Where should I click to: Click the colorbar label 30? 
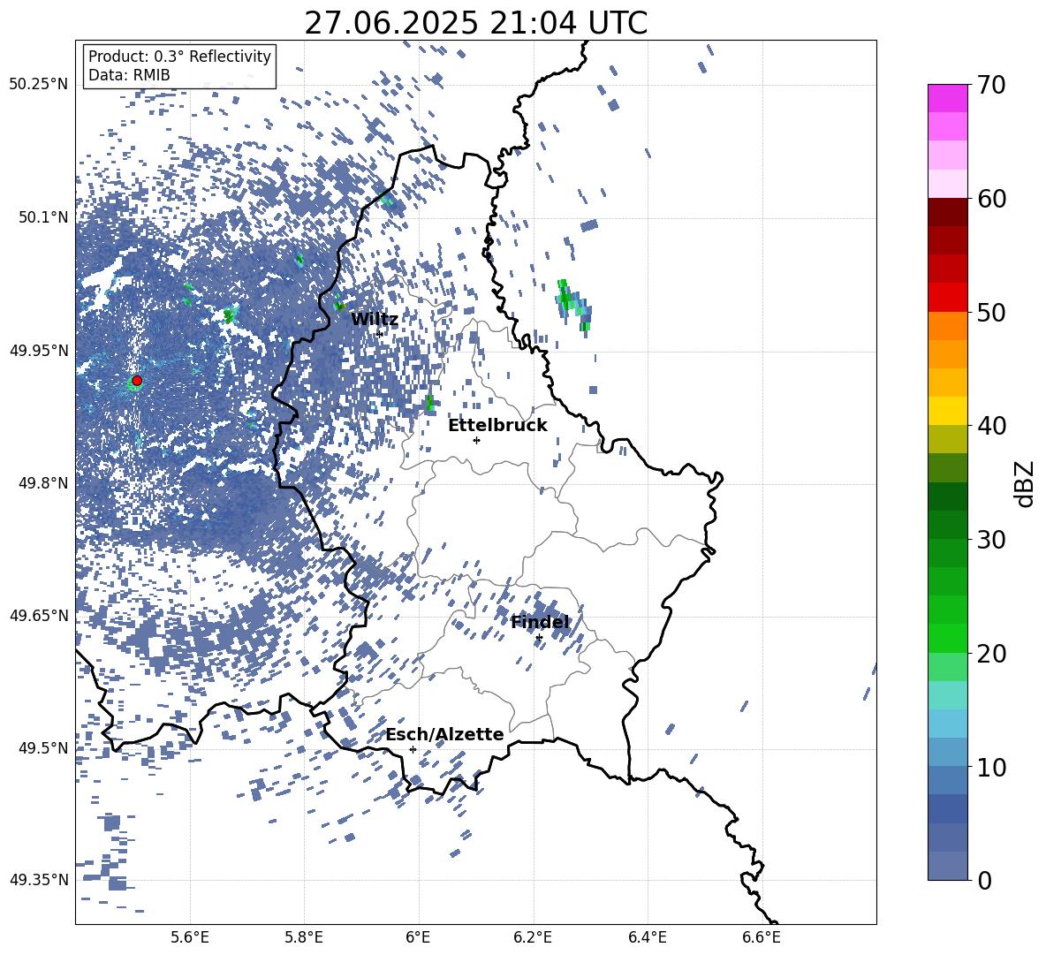tap(992, 540)
